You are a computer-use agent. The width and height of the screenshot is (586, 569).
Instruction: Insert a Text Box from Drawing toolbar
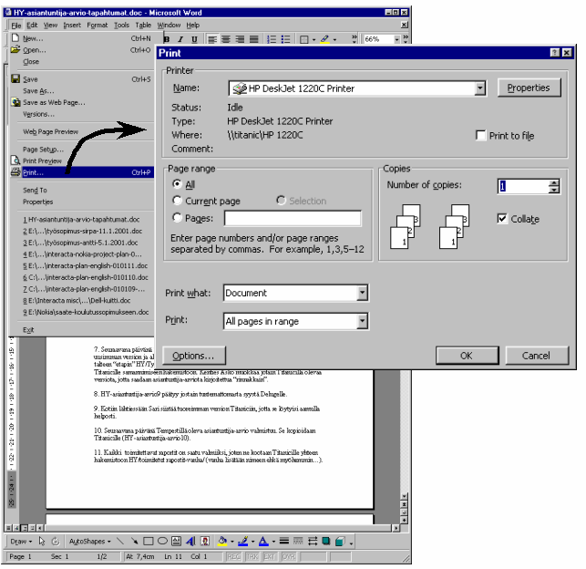pyautogui.click(x=176, y=541)
